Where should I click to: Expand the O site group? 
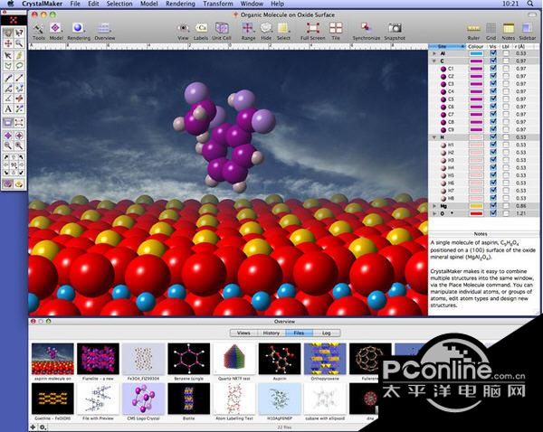point(433,213)
